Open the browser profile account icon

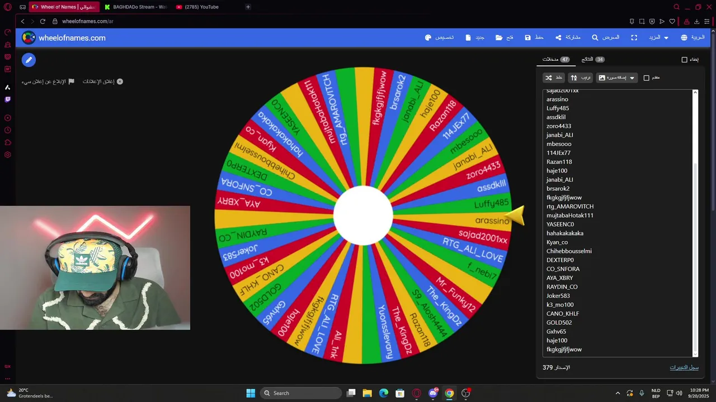pyautogui.click(x=686, y=21)
